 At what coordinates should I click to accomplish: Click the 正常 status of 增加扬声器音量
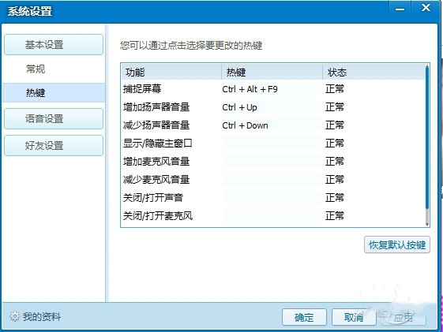pyautogui.click(x=335, y=107)
